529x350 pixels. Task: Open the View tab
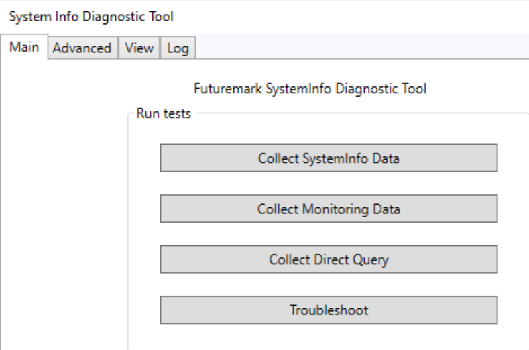coord(139,48)
